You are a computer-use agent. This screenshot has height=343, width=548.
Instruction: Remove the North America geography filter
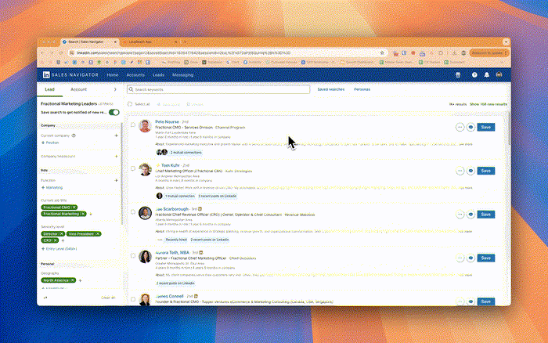(x=73, y=280)
